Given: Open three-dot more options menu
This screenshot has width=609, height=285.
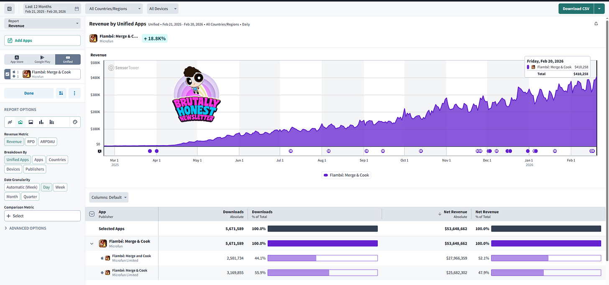Looking at the screenshot, I should click(x=74, y=93).
